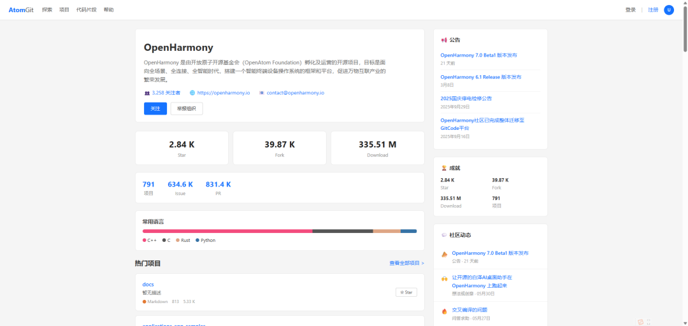The image size is (688, 326).
Task: Click the megaphone icon beside 公告
Action: tap(444, 40)
